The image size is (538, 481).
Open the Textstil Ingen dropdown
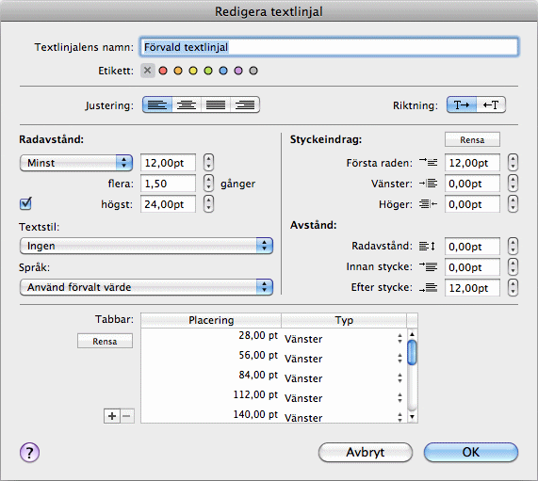(x=146, y=246)
